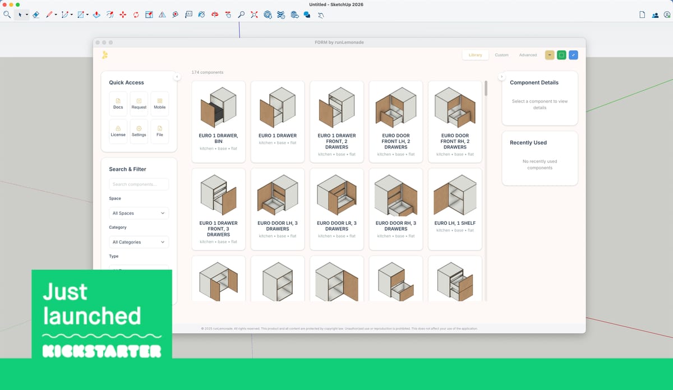The width and height of the screenshot is (673, 390).
Task: Open the Docs quick access shortcut
Action: pos(118,104)
